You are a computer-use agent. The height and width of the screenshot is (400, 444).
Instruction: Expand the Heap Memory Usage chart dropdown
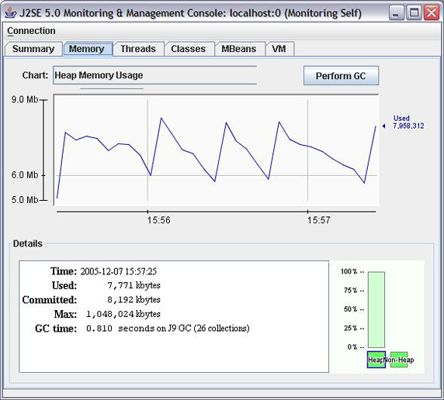click(x=154, y=75)
